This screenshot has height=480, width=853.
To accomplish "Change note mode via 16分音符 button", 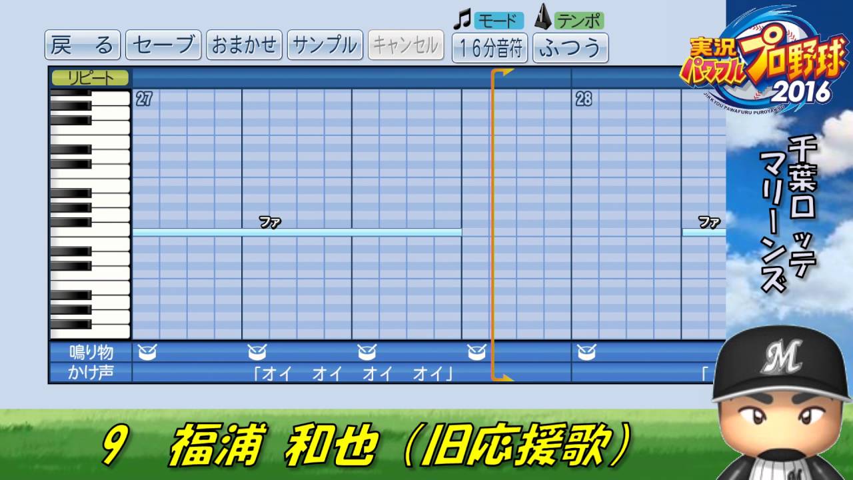I will pos(490,48).
